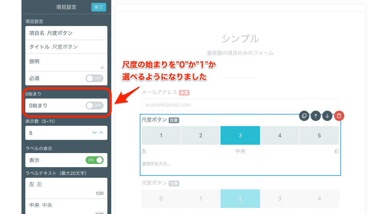The height and width of the screenshot is (214, 368).
Task: Move item up with arrow icon
Action: click(x=316, y=116)
